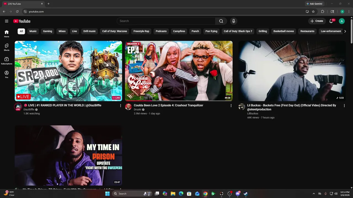This screenshot has width=353, height=198.
Task: Show more category chips with right arrow
Action: click(345, 31)
